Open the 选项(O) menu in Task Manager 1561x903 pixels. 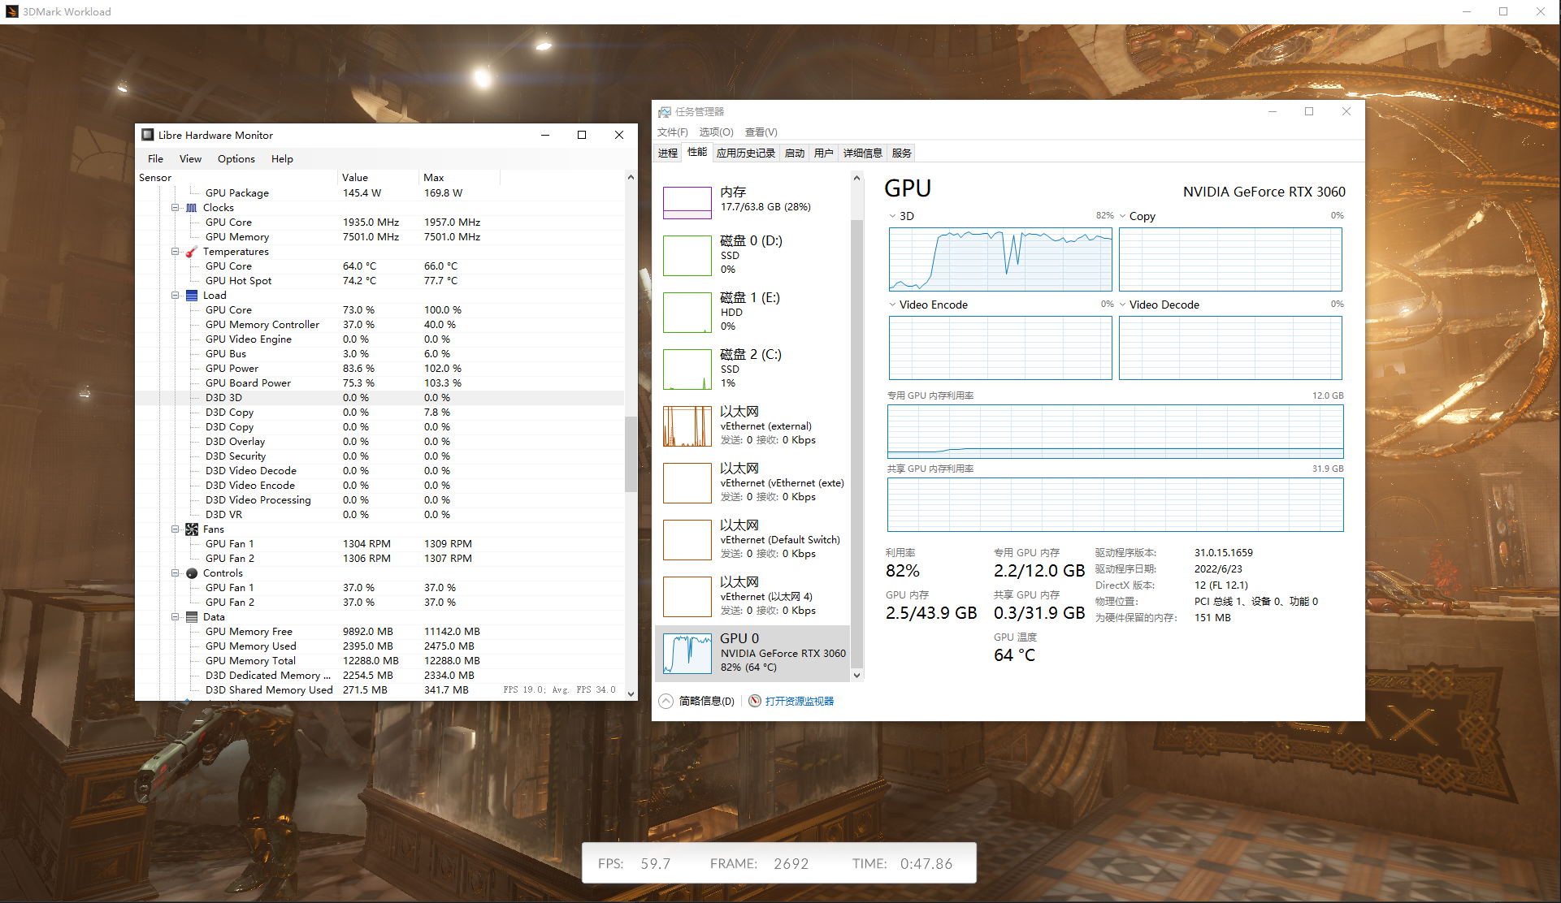[x=716, y=132]
